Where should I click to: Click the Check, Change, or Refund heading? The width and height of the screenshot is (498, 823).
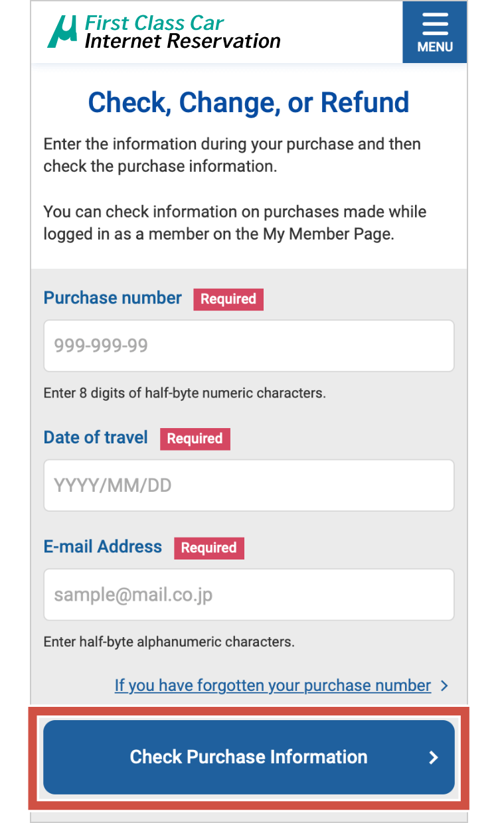click(x=249, y=102)
